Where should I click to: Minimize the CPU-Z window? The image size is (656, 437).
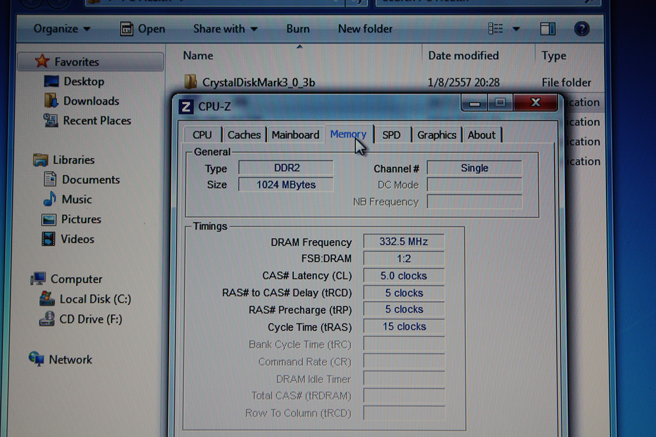coord(474,103)
